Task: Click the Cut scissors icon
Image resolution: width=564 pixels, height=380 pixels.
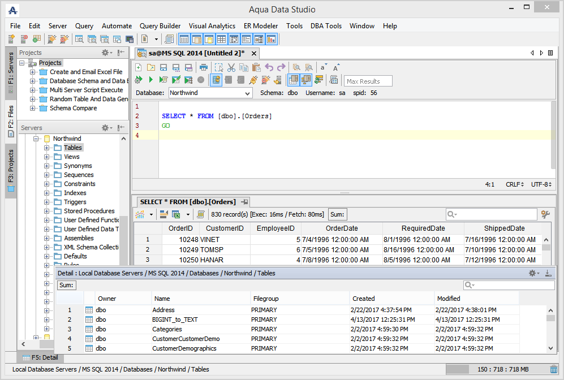Action: click(231, 67)
